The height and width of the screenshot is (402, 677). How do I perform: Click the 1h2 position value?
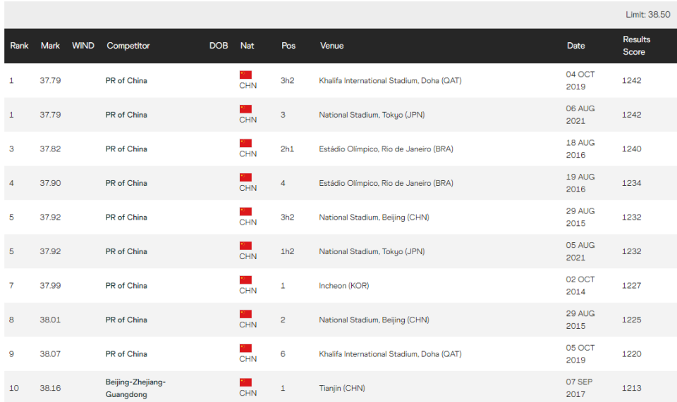[x=287, y=251]
